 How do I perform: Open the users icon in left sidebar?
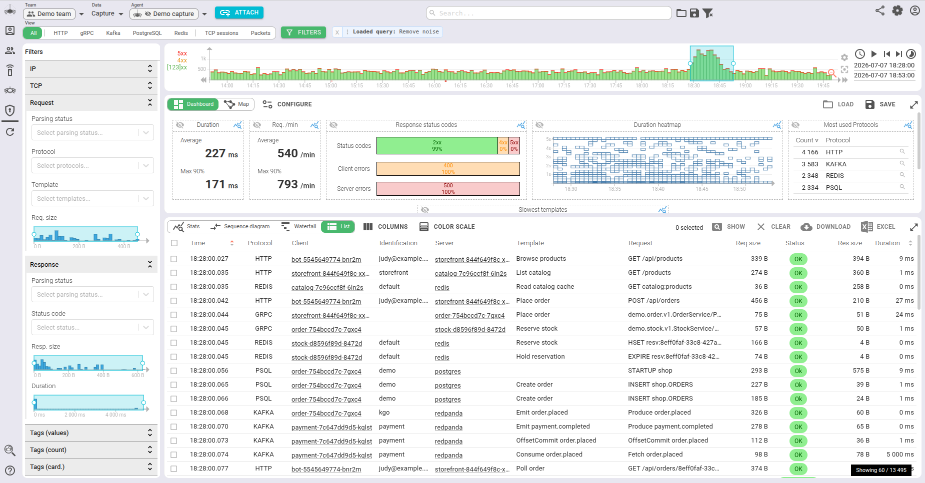[9, 50]
